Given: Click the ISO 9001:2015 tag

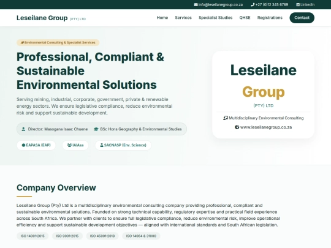Looking at the screenshot, I should click(67, 236).
